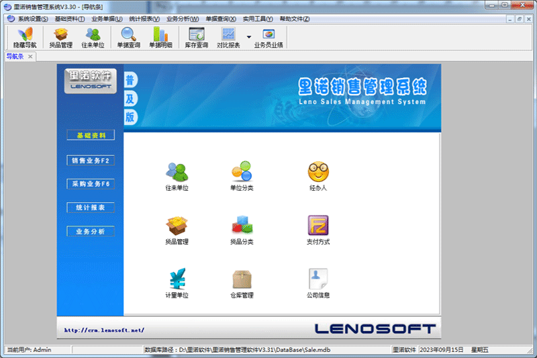This screenshot has height=358, width=537.
Task: Click 当前用户: Admin in the status bar
Action: point(29,350)
